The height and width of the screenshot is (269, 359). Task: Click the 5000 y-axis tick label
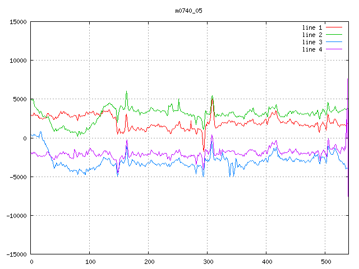pyautogui.click(x=20, y=99)
